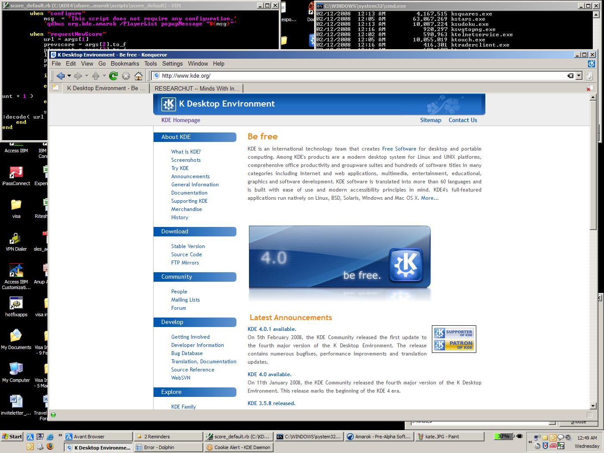Click the Konqueror vertical scrollbar up arrow
This screenshot has height=453, width=604.
click(x=593, y=98)
